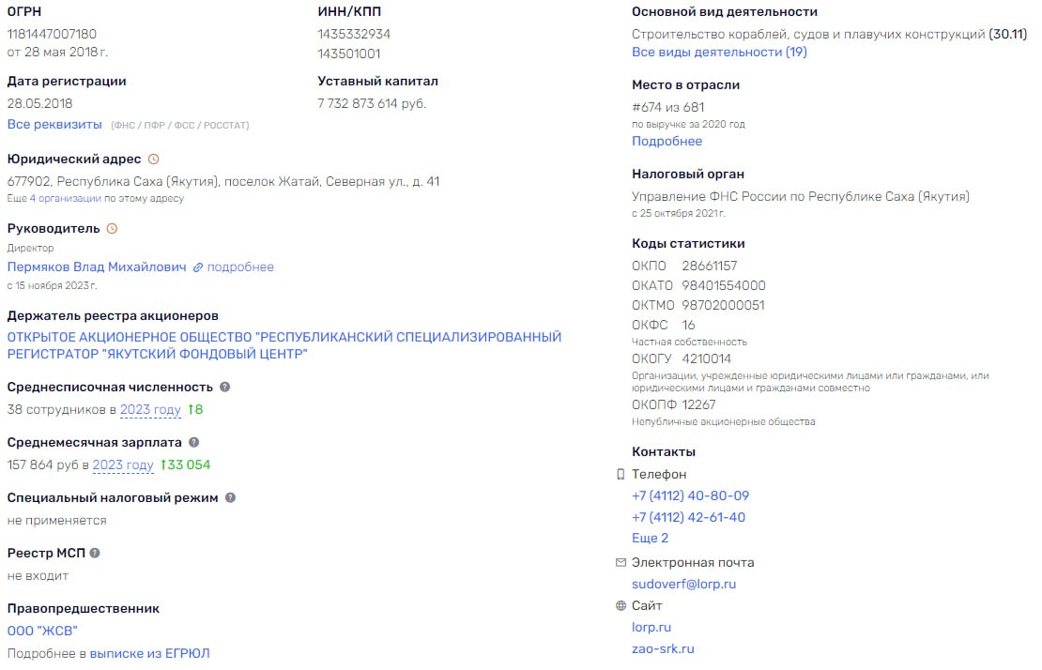
Task: Click the envelope icon by Электронная почта
Action: pos(620,563)
